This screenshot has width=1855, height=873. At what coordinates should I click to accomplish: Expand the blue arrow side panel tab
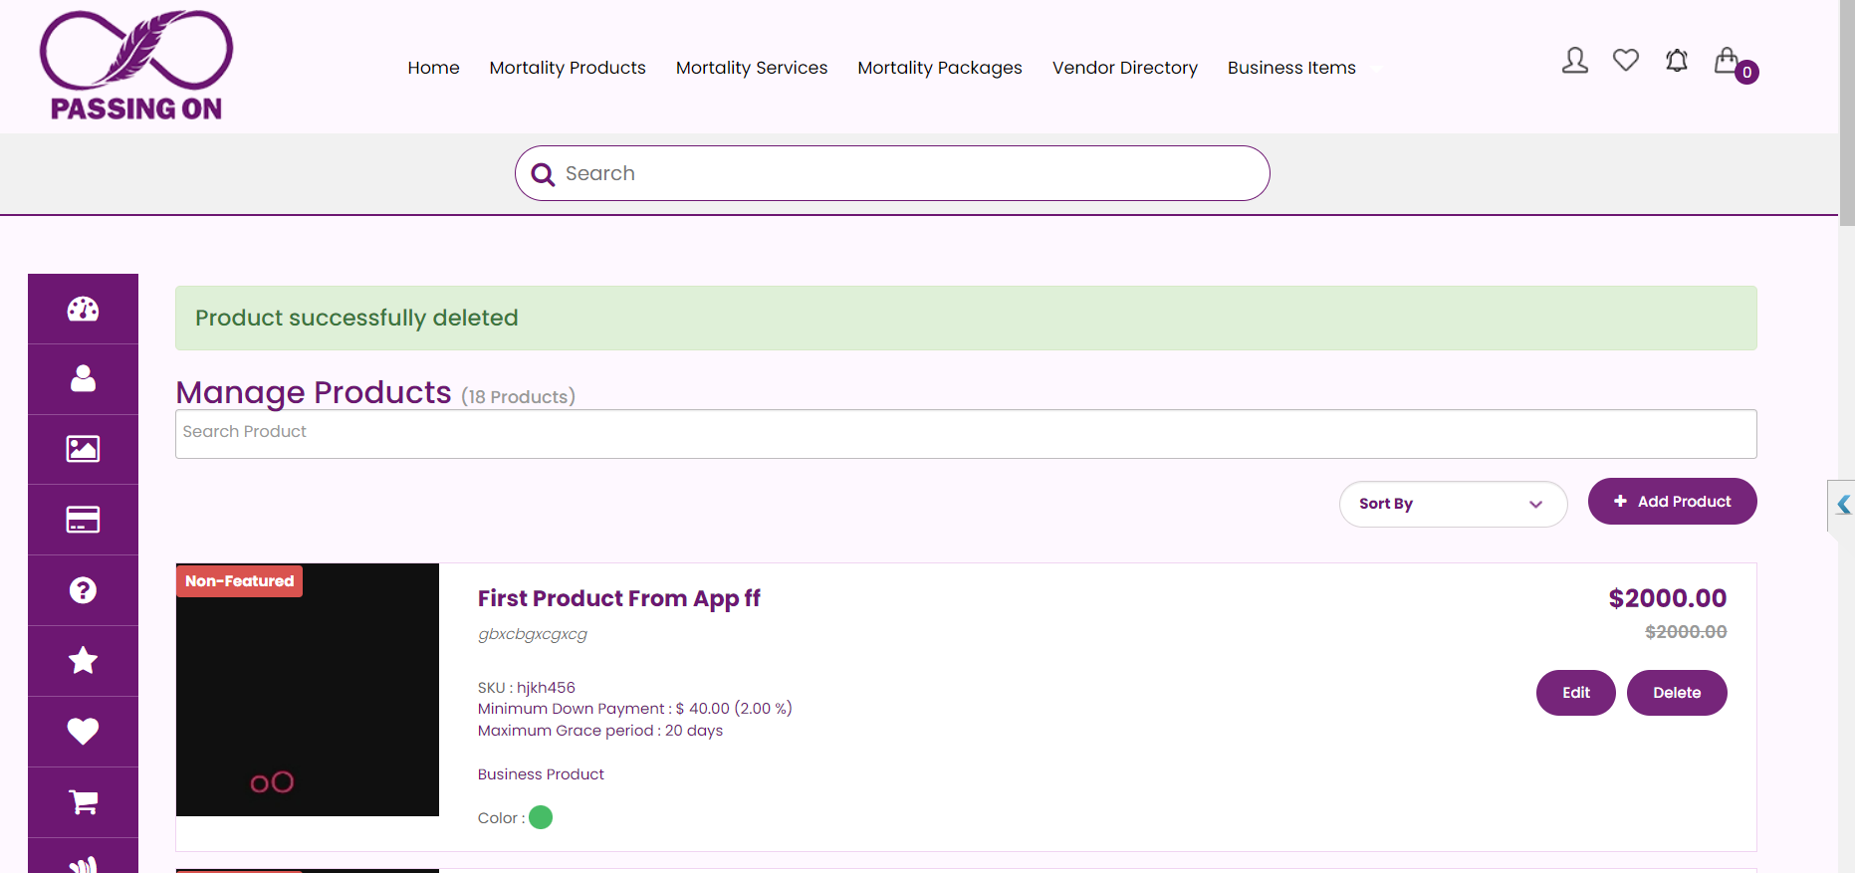click(1843, 505)
